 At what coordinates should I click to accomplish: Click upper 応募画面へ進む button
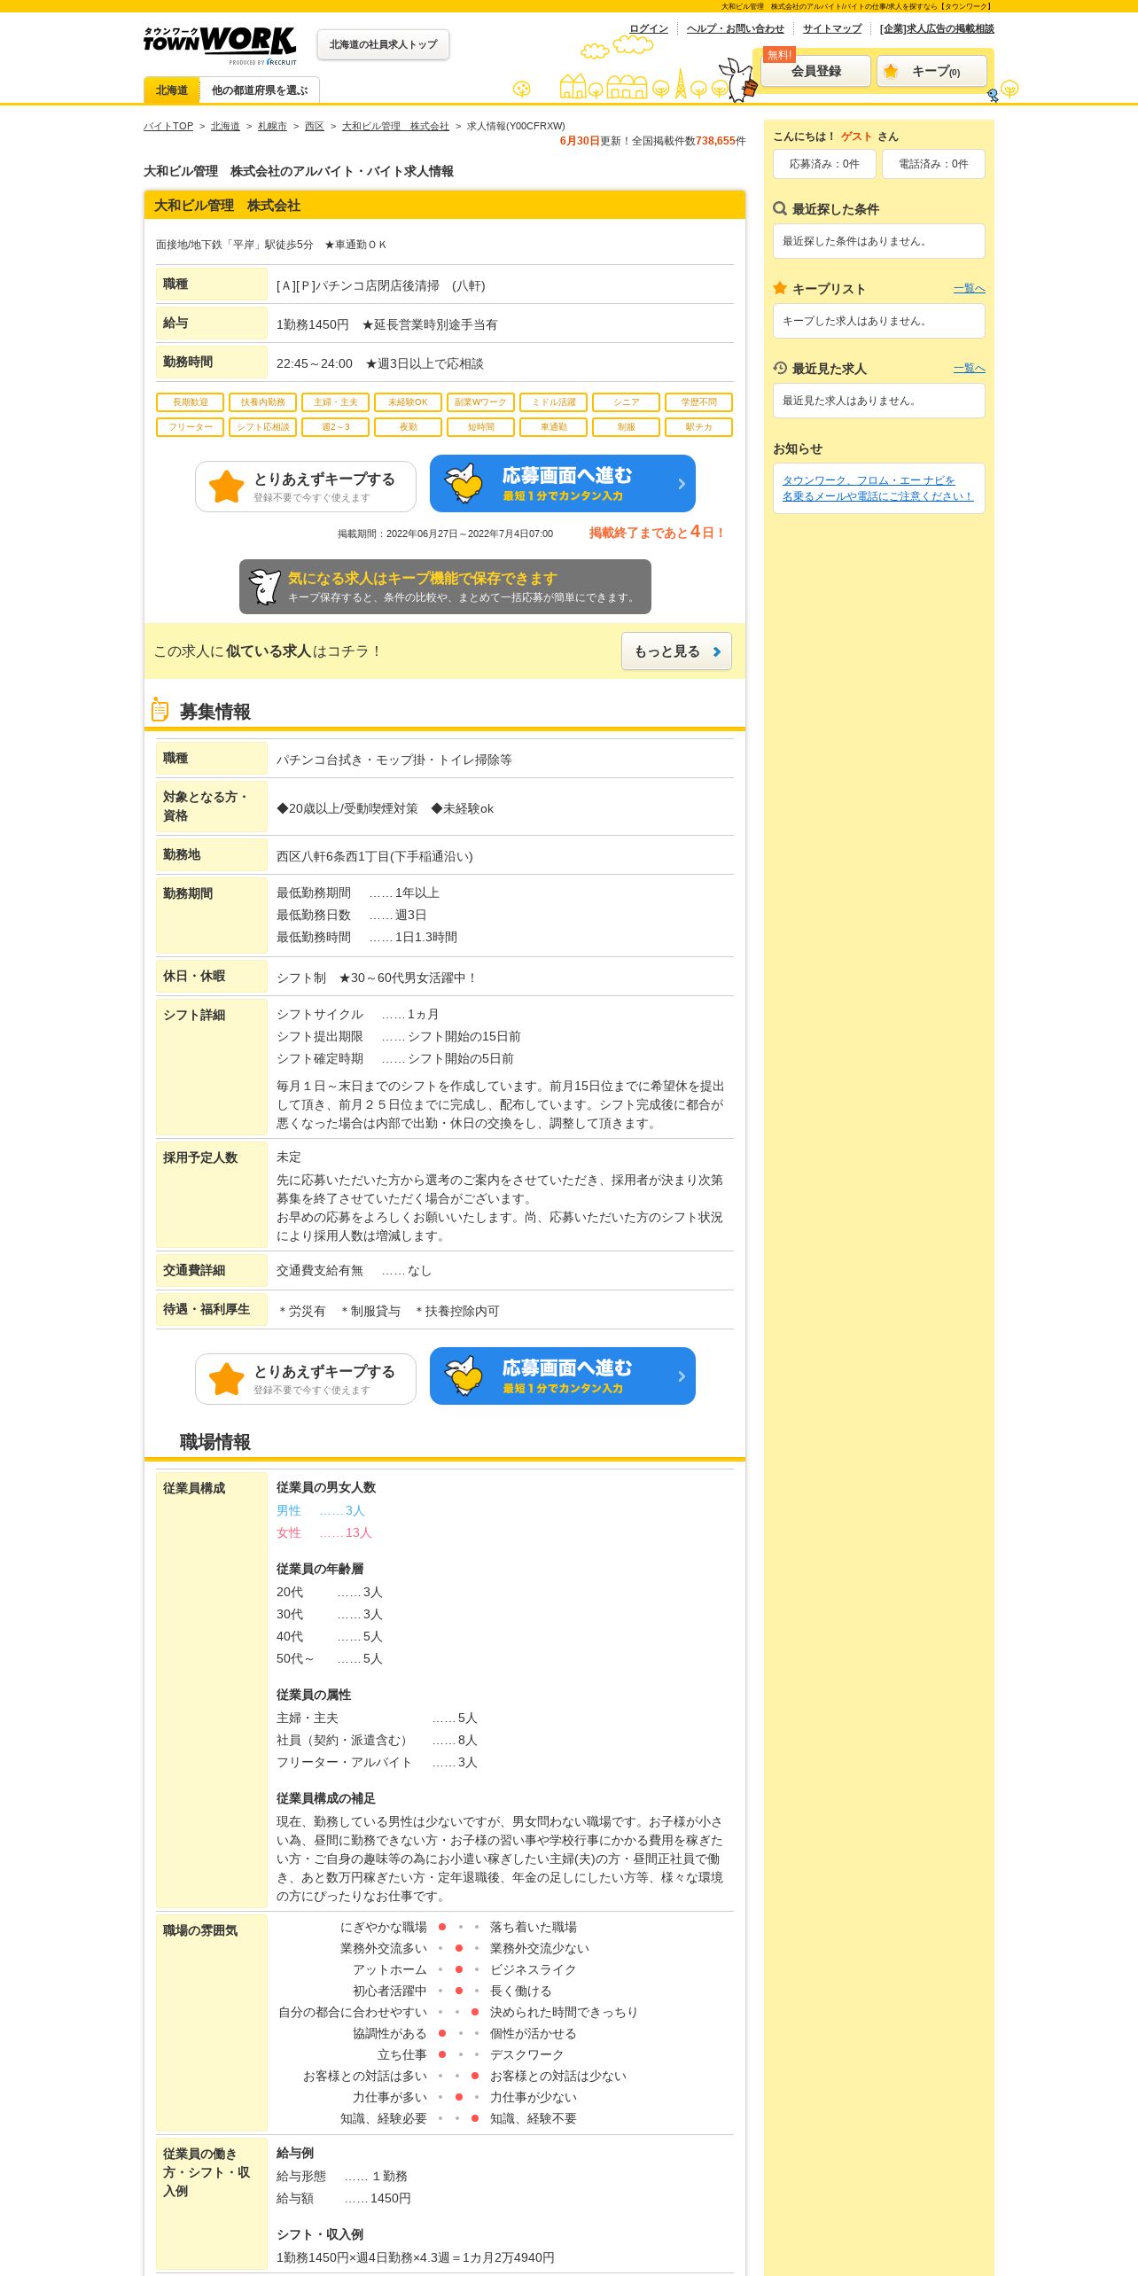pos(563,484)
